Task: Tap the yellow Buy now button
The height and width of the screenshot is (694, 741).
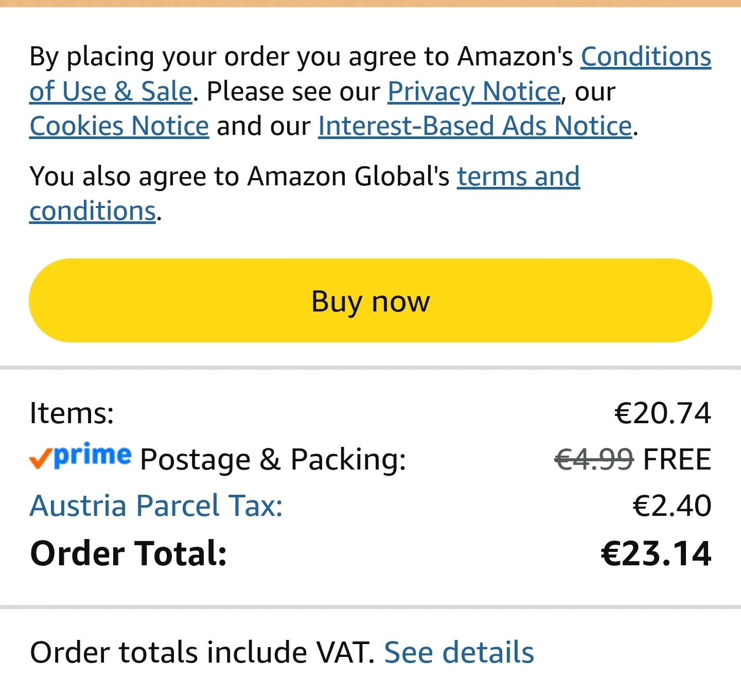Action: (370, 301)
